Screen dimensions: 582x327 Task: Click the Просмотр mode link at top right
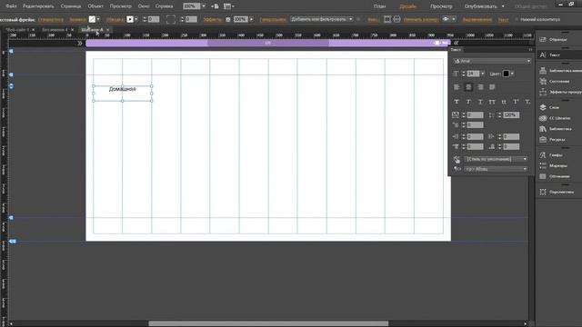click(441, 6)
